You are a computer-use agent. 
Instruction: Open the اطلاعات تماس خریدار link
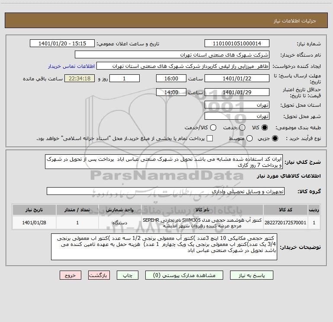71,66
